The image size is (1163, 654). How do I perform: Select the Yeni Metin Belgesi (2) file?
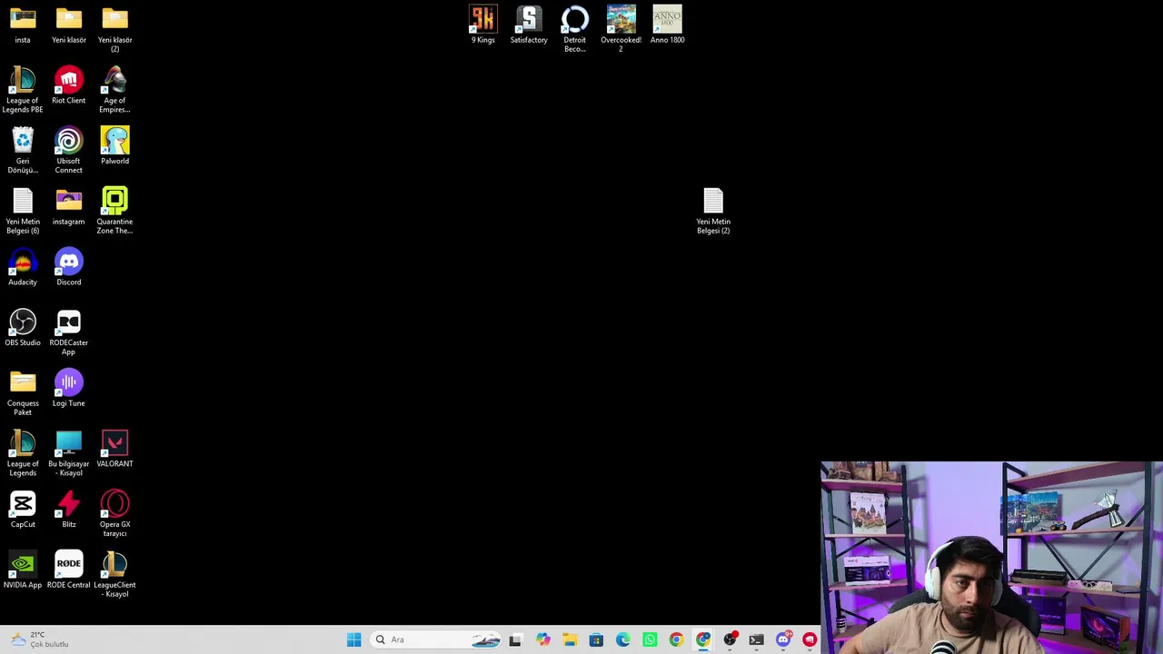point(713,211)
